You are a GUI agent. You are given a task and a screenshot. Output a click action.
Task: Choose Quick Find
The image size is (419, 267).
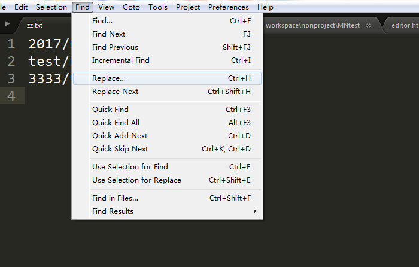click(x=167, y=110)
